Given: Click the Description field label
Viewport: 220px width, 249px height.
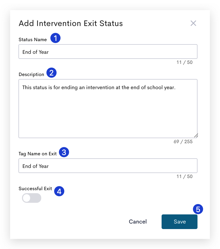Looking at the screenshot, I should [31, 74].
